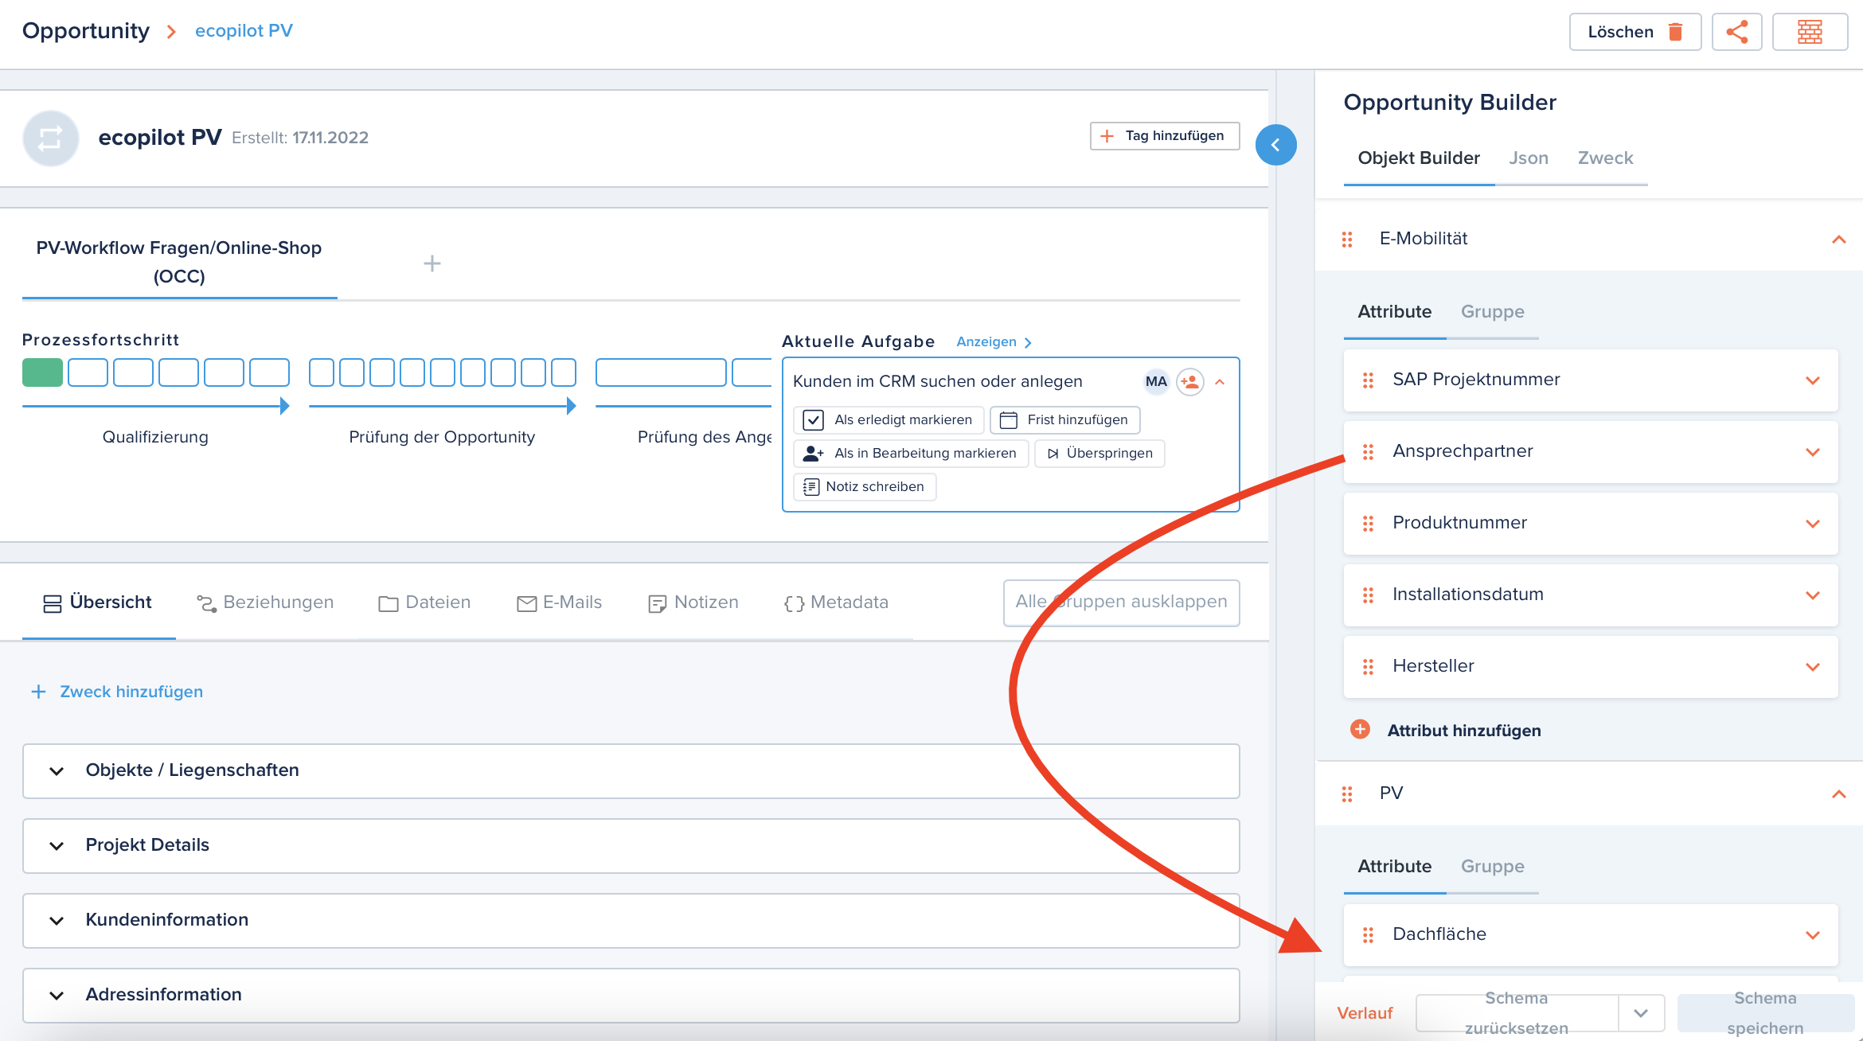Click the back arrow icon on opportunity card
This screenshot has width=1863, height=1041.
tap(1275, 145)
